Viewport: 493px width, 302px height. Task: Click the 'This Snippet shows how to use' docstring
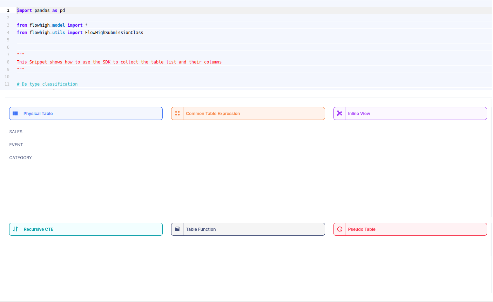(x=119, y=62)
